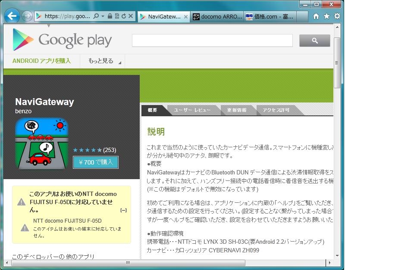Go back with the browser back arrow
414x270 pixels.
tap(12, 16)
